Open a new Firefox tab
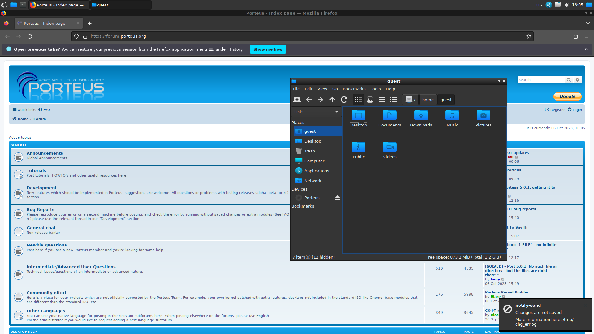The height and width of the screenshot is (334, 594). [x=89, y=23]
